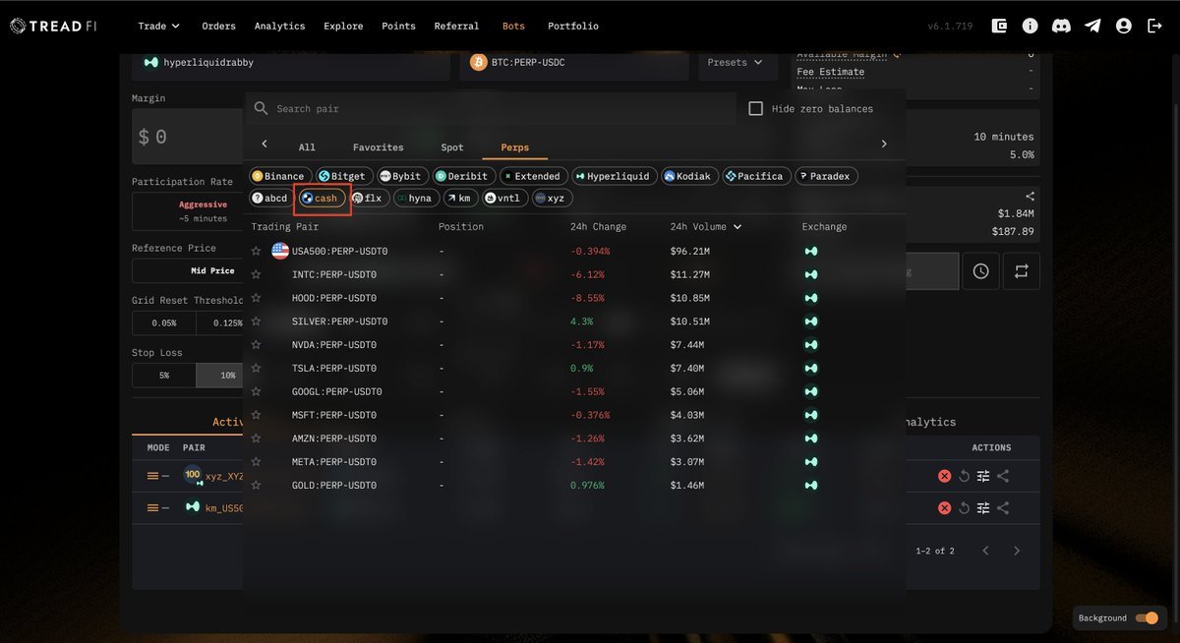Select the 5% stop loss option
The height and width of the screenshot is (643, 1180).
164,376
